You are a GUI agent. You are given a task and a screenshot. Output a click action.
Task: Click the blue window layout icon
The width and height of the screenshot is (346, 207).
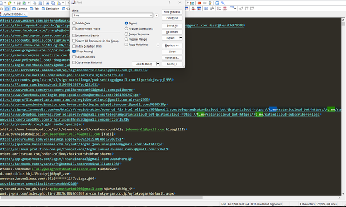point(217,3)
